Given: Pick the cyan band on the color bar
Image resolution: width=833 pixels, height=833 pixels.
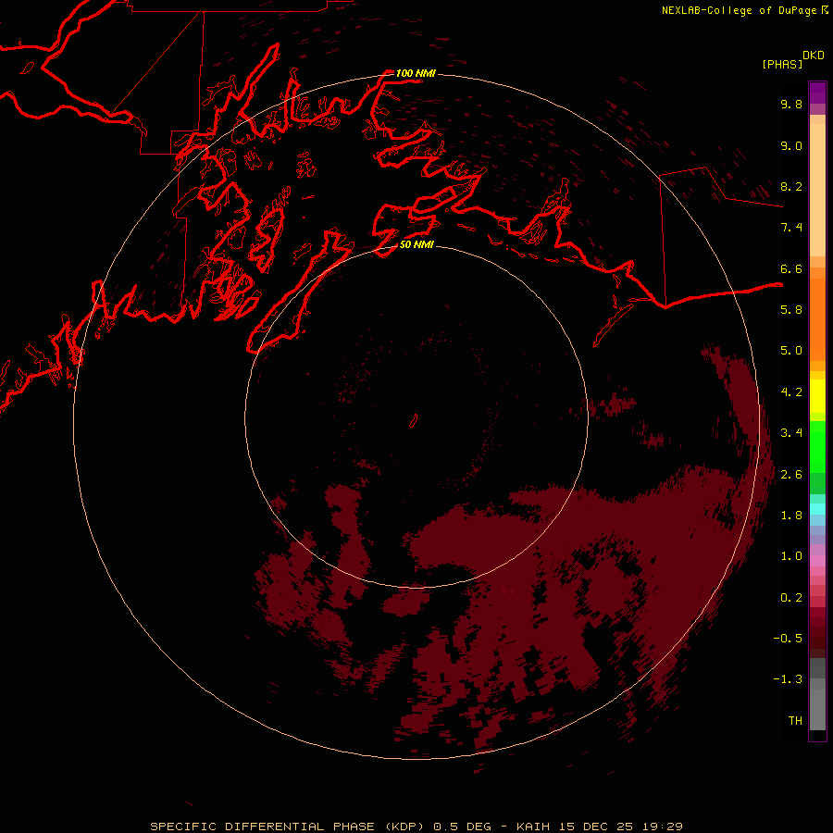Looking at the screenshot, I should coord(817,509).
